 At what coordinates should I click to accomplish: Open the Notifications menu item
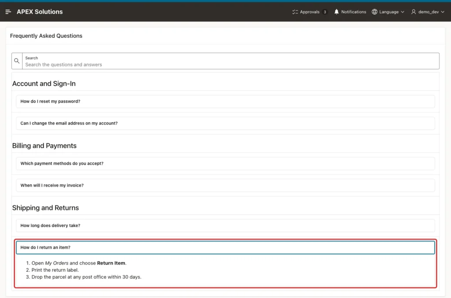coord(350,12)
